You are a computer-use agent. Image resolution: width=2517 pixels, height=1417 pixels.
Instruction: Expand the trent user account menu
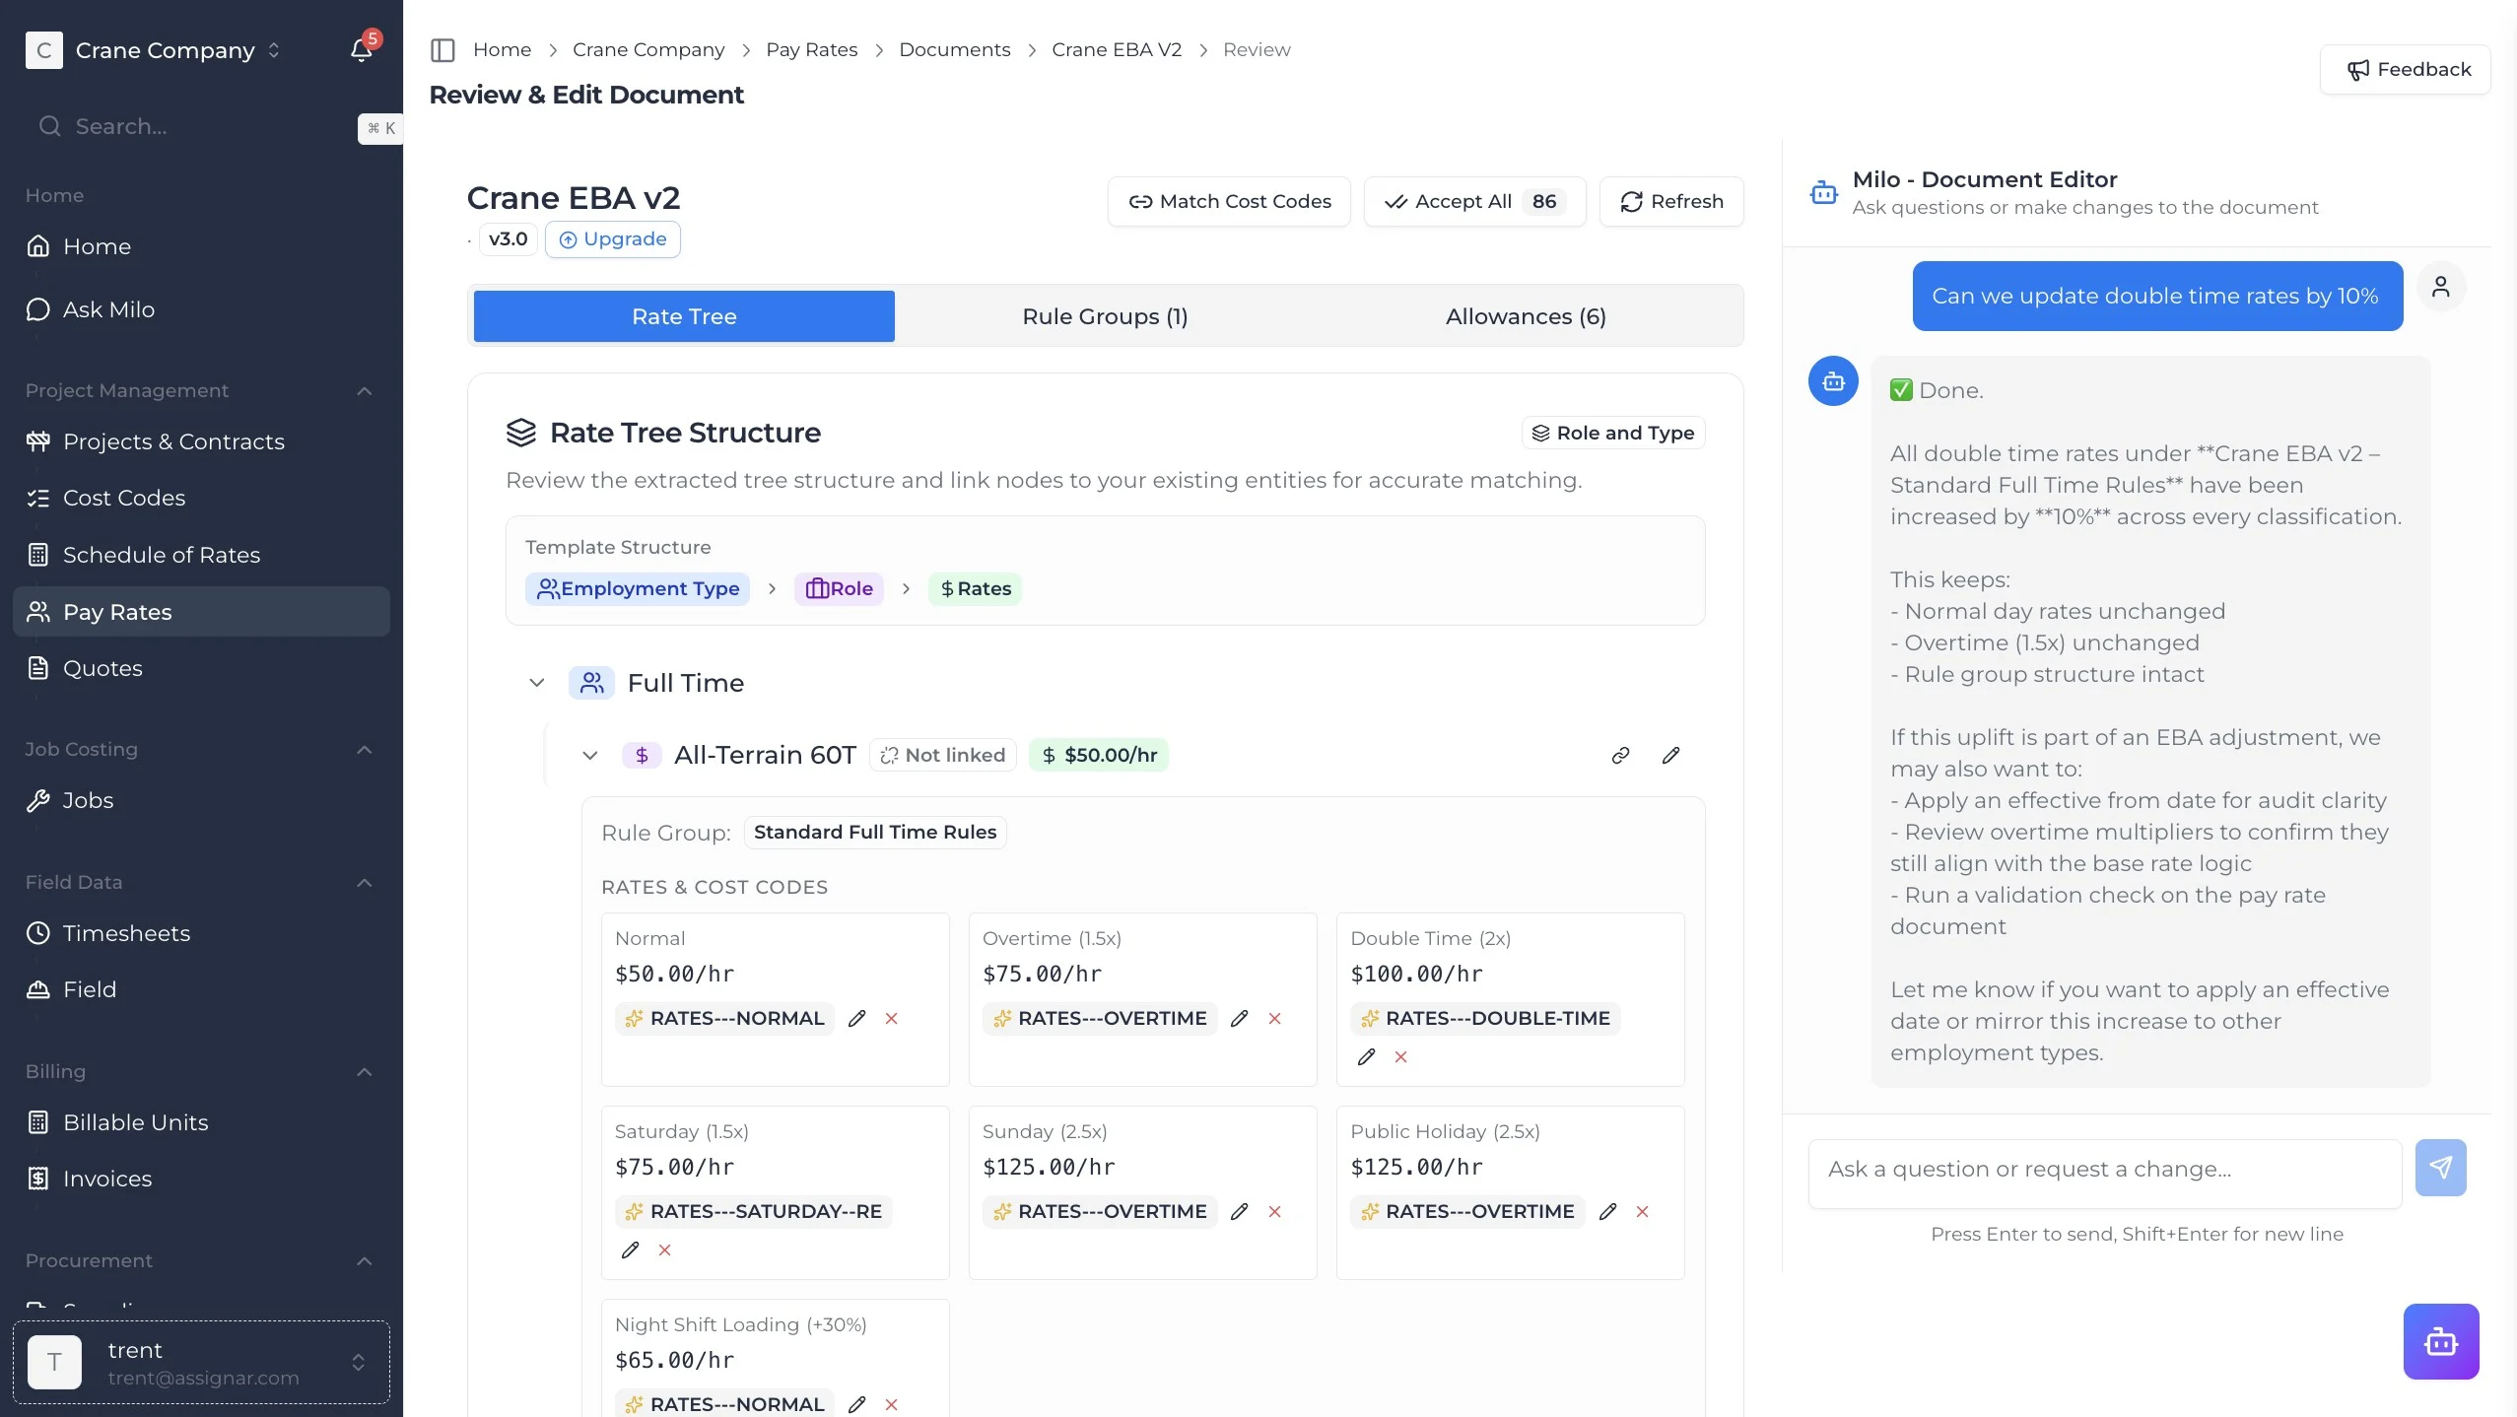[x=359, y=1363]
